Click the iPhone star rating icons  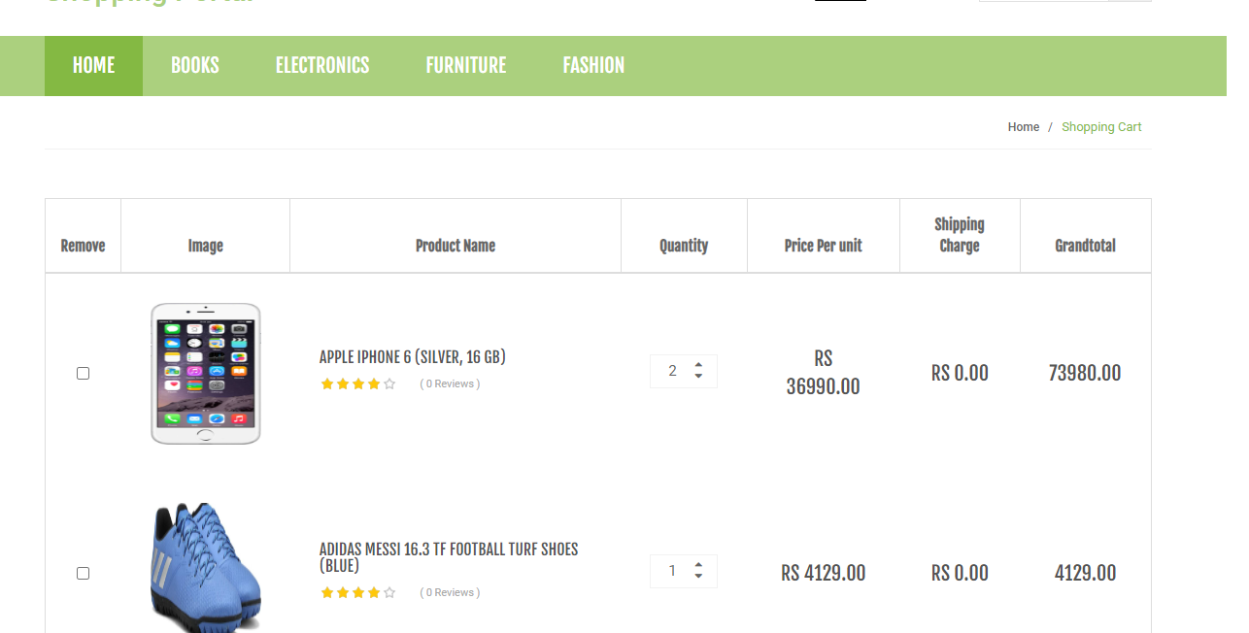coord(358,384)
